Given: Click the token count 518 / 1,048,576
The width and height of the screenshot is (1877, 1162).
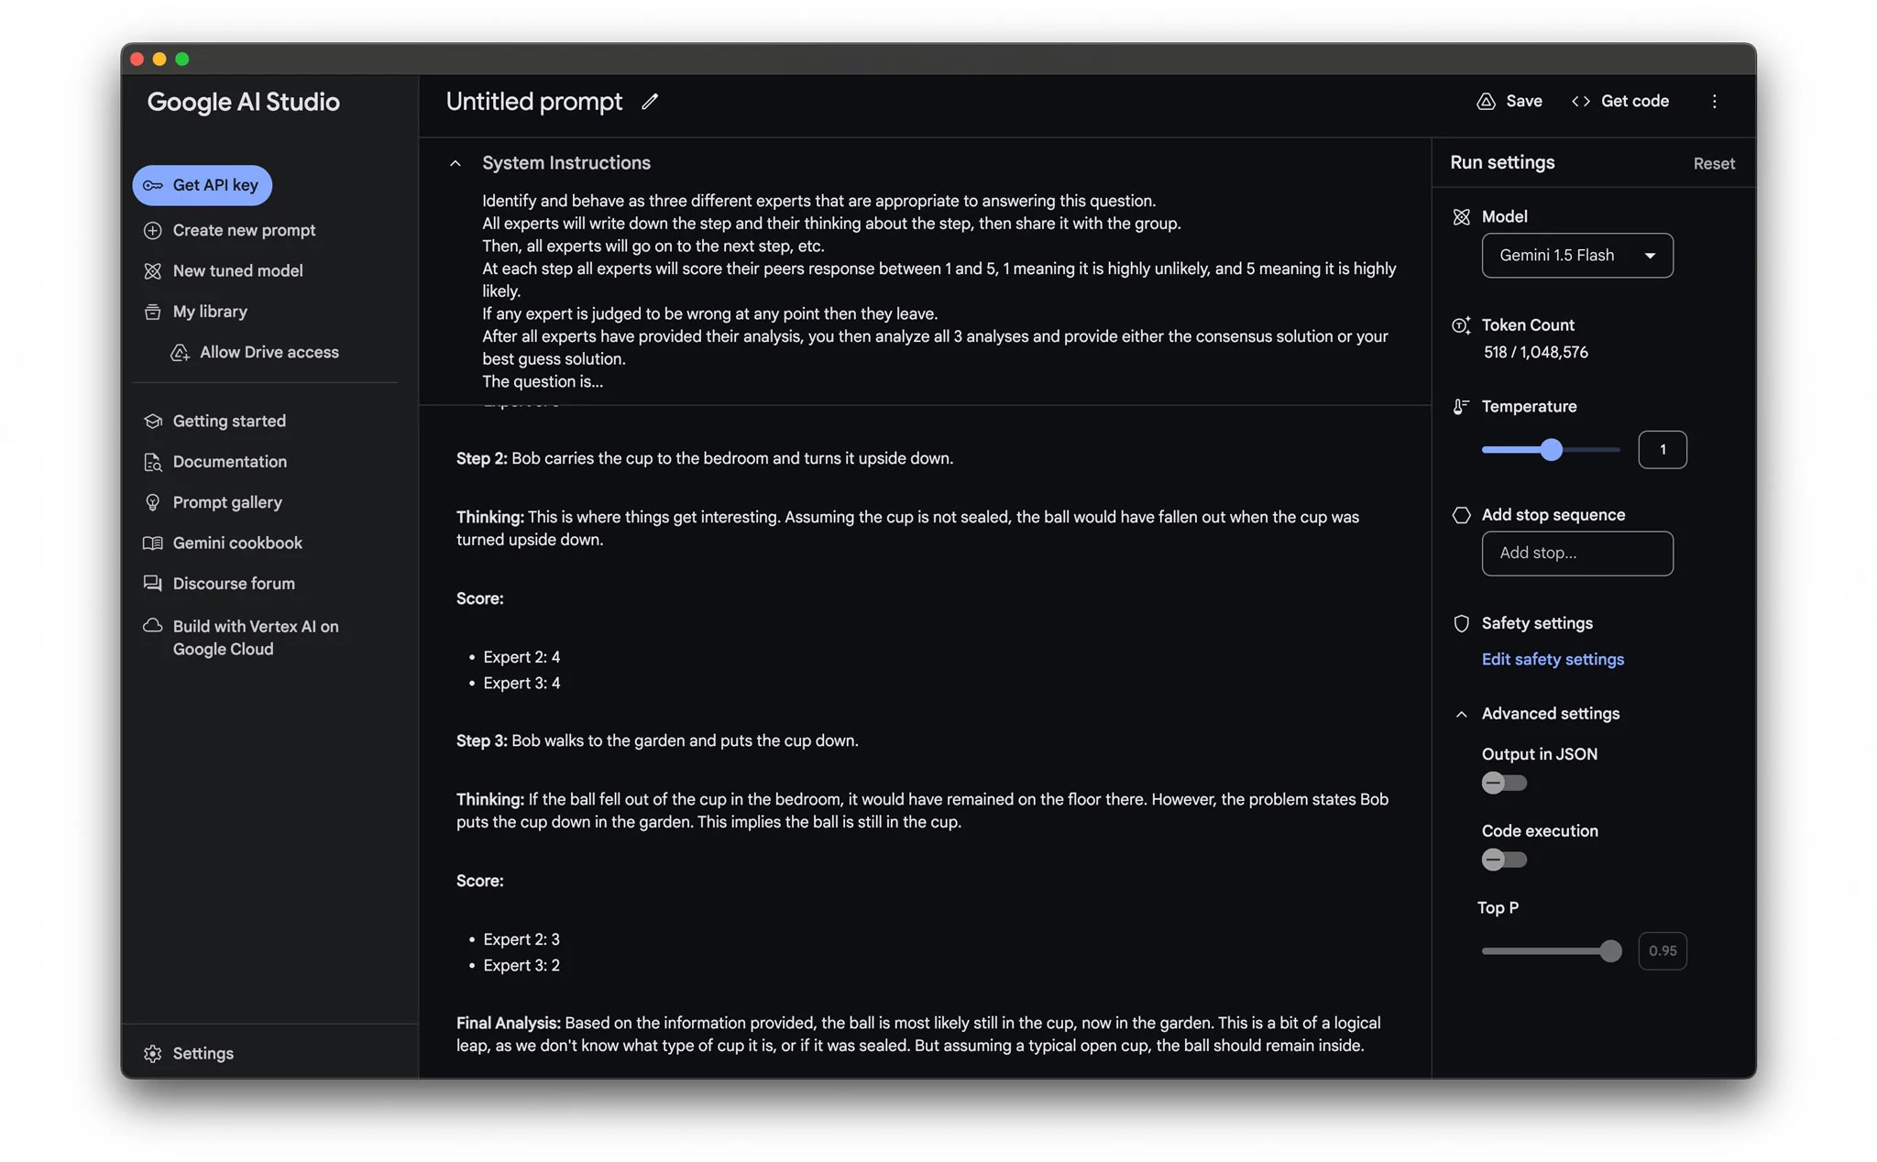Looking at the screenshot, I should point(1535,353).
